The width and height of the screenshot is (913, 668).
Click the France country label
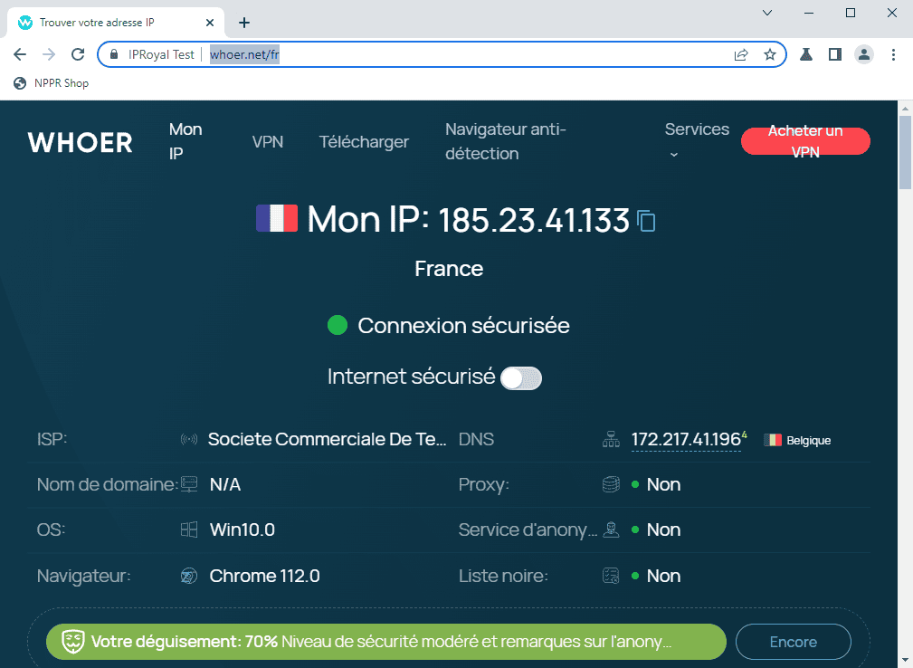pos(449,269)
